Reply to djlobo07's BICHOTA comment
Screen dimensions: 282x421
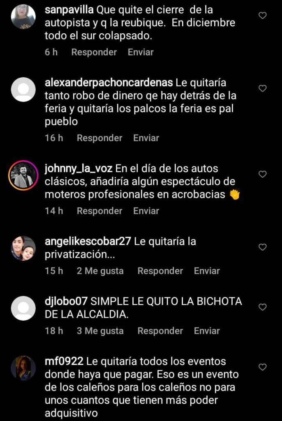[160, 331]
